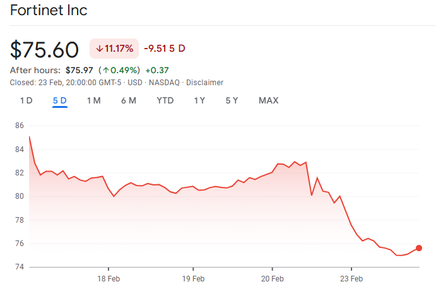Click the Fortinet Inc title
This screenshot has height=289, width=436.
(x=49, y=11)
